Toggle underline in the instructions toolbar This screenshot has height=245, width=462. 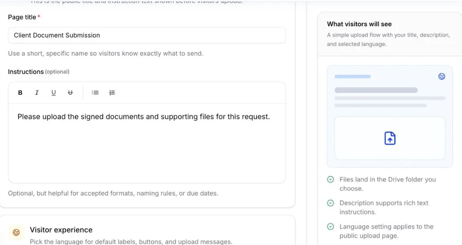point(53,93)
